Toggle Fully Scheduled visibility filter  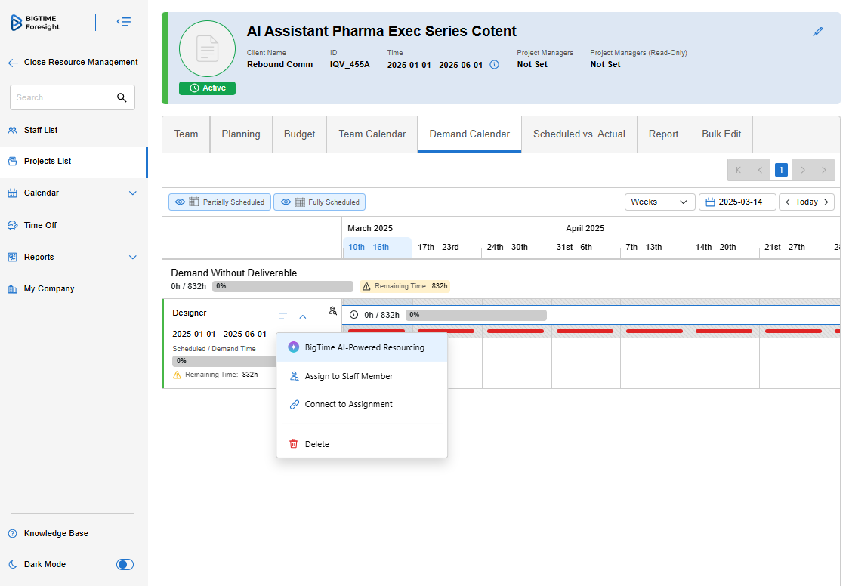[x=320, y=202]
